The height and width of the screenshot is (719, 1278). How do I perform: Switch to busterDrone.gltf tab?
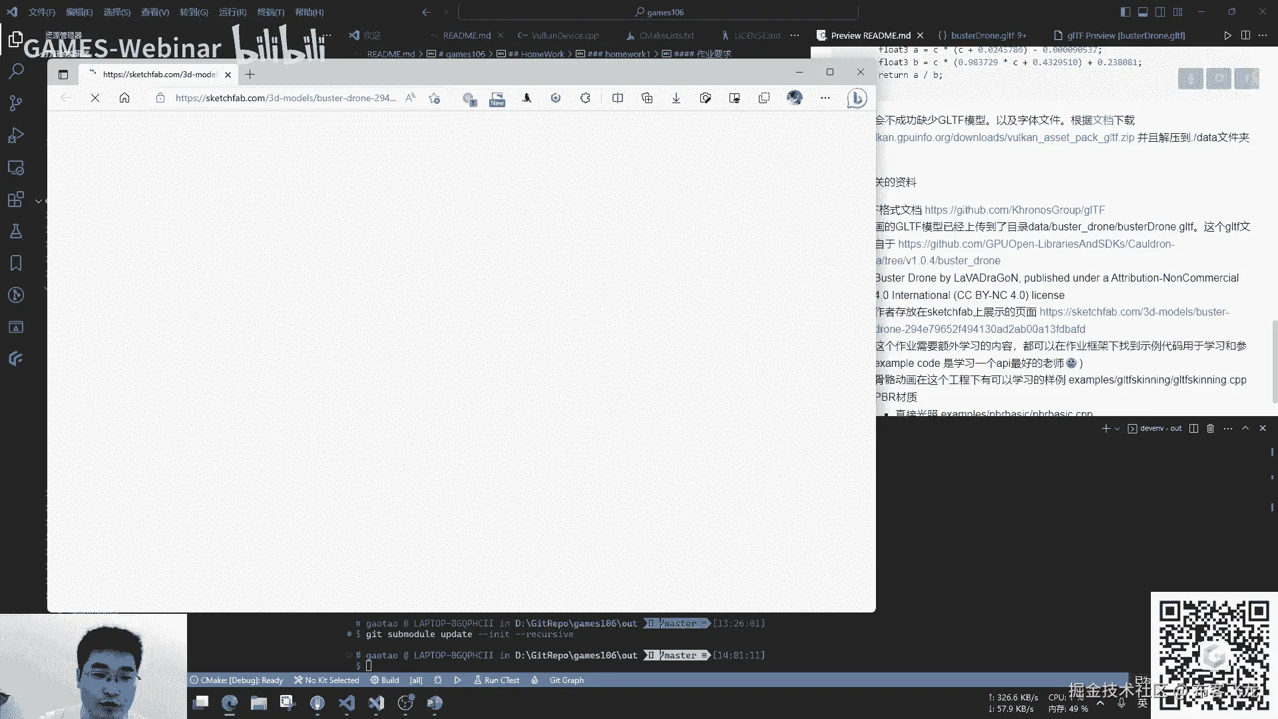[982, 35]
